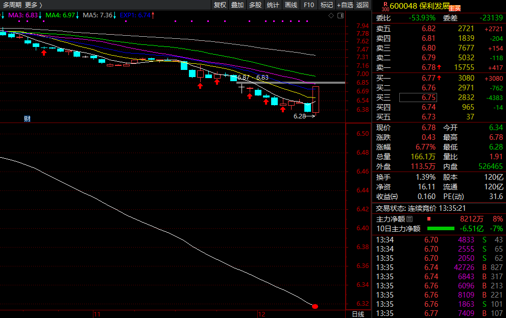Click the 画线 drawing tools button
The width and height of the screenshot is (506, 318).
291,5
